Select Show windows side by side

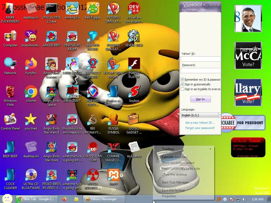coord(181,168)
